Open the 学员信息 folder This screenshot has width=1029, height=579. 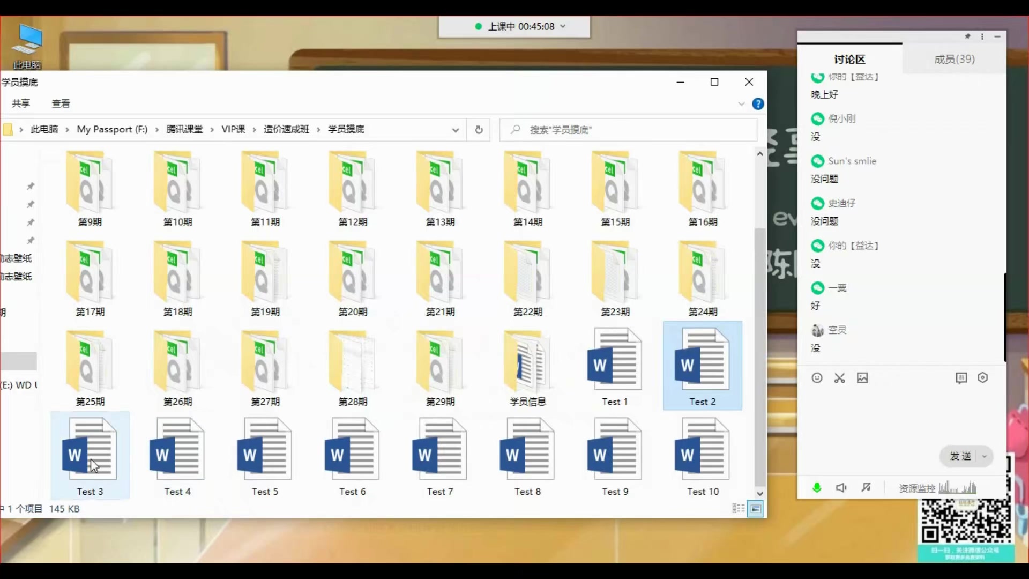(x=528, y=369)
